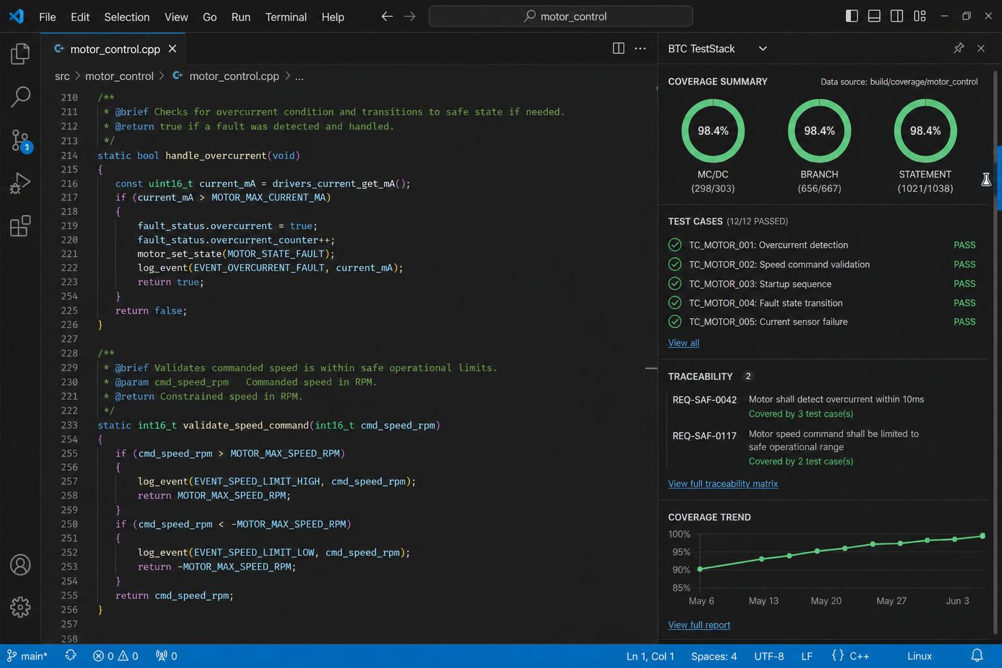Open the Explorer view in activity bar

pos(20,53)
